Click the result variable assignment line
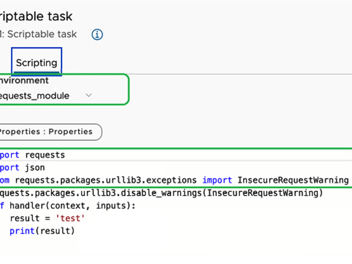 [44, 218]
